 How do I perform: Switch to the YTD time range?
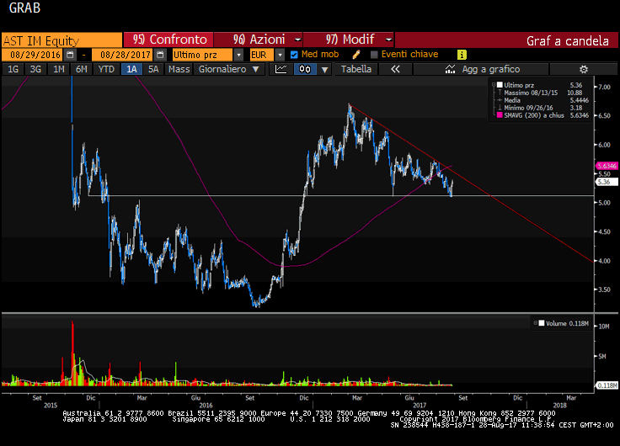tap(106, 69)
